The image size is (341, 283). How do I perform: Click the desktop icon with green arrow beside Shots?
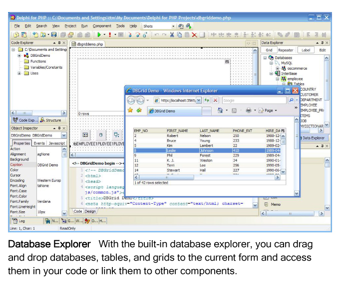(189, 26)
